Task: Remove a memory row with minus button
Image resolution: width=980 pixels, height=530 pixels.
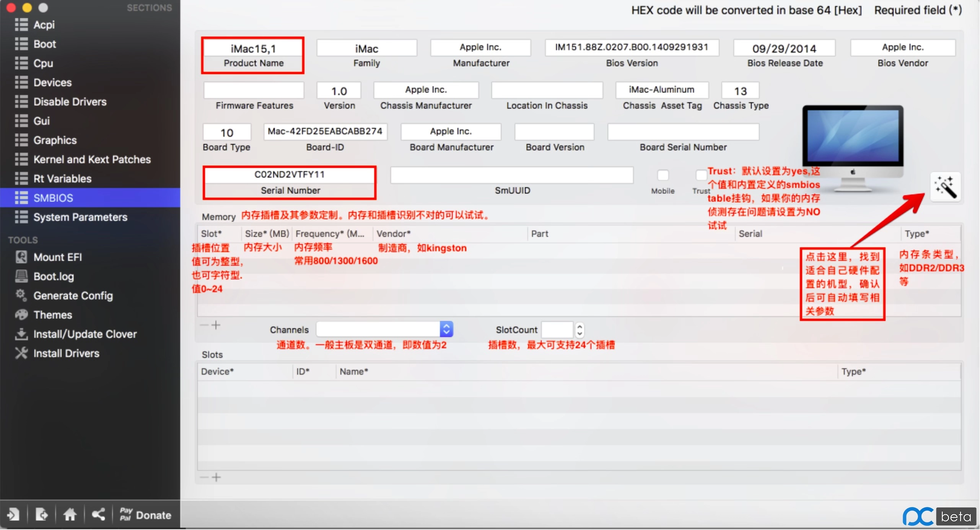Action: tap(204, 325)
